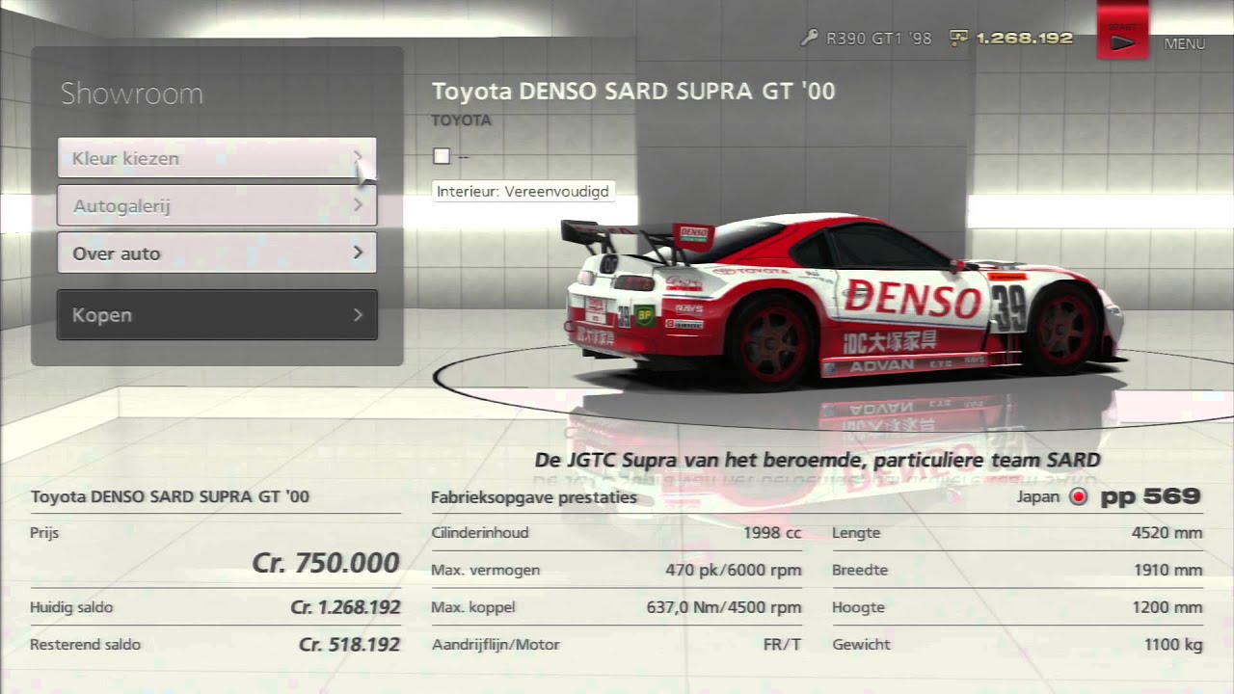Viewport: 1234px width, 694px height.
Task: Select the white color swatch box
Action: 442,156
